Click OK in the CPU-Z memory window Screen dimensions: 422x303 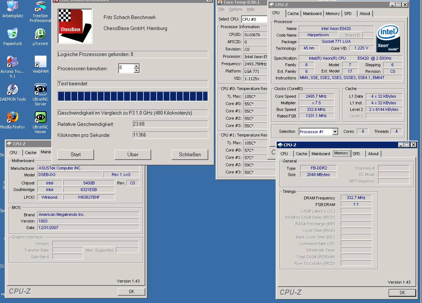402,292
